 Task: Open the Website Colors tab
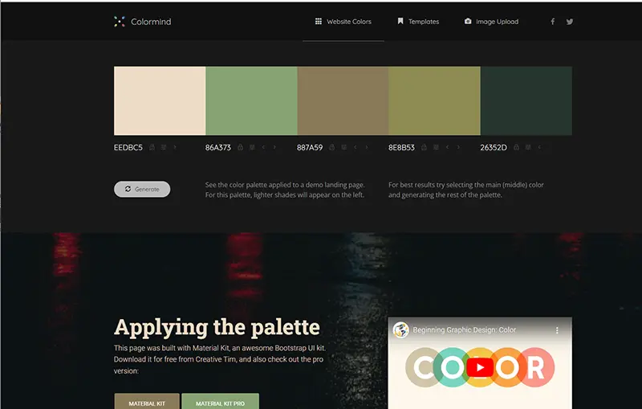tap(343, 22)
